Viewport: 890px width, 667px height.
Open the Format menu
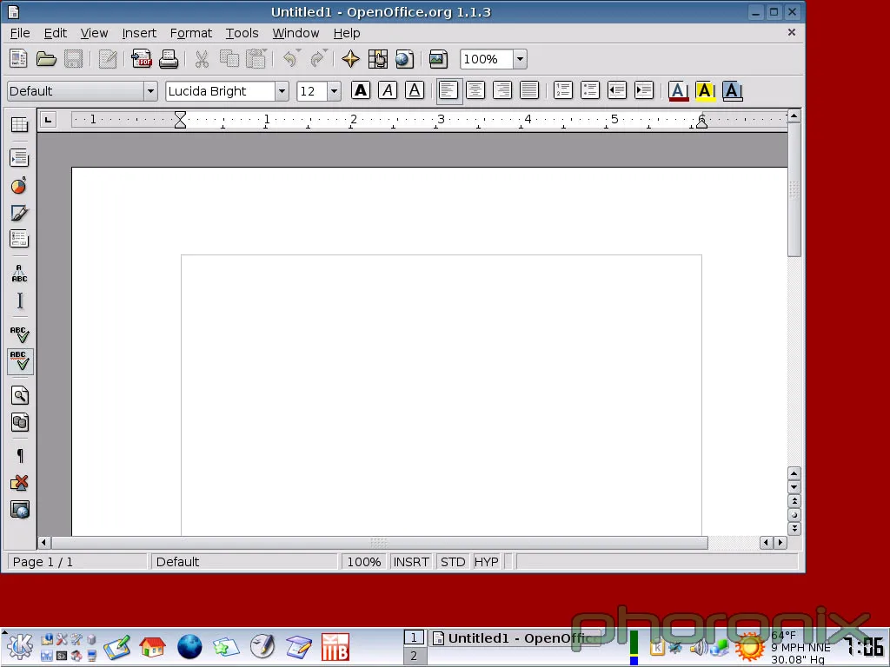[x=190, y=33]
